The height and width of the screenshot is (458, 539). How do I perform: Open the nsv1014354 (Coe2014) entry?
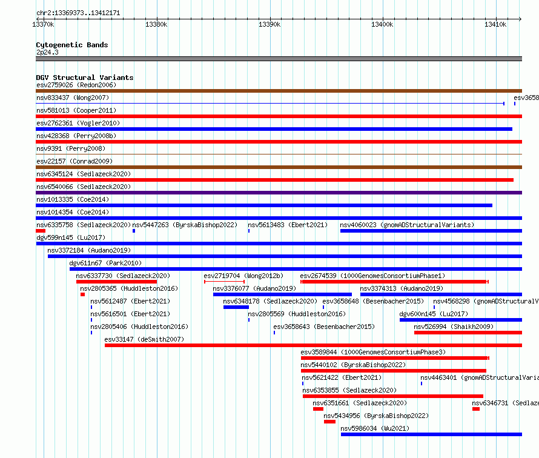coord(73,212)
